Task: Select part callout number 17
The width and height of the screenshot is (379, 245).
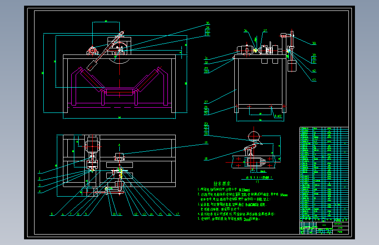Action: coord(177,214)
